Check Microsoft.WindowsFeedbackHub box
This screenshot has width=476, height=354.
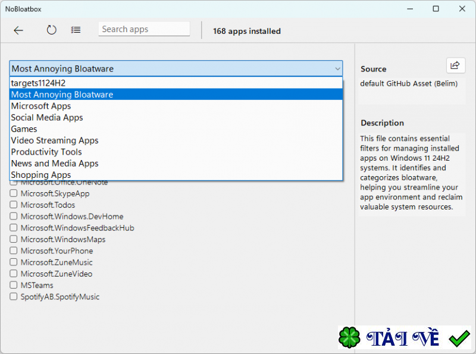pyautogui.click(x=13, y=228)
